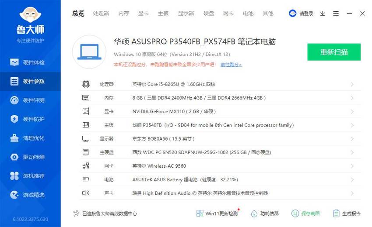Open 功耗估算 power estimate

coord(265,213)
